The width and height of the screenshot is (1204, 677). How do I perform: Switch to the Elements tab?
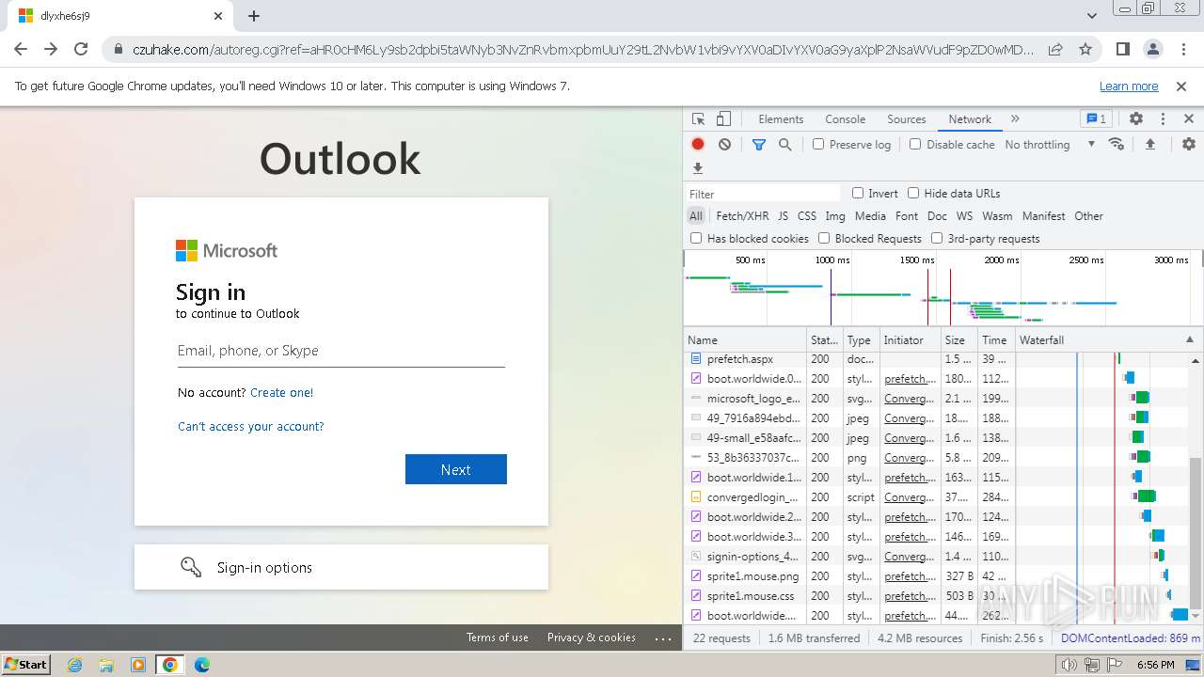(781, 119)
